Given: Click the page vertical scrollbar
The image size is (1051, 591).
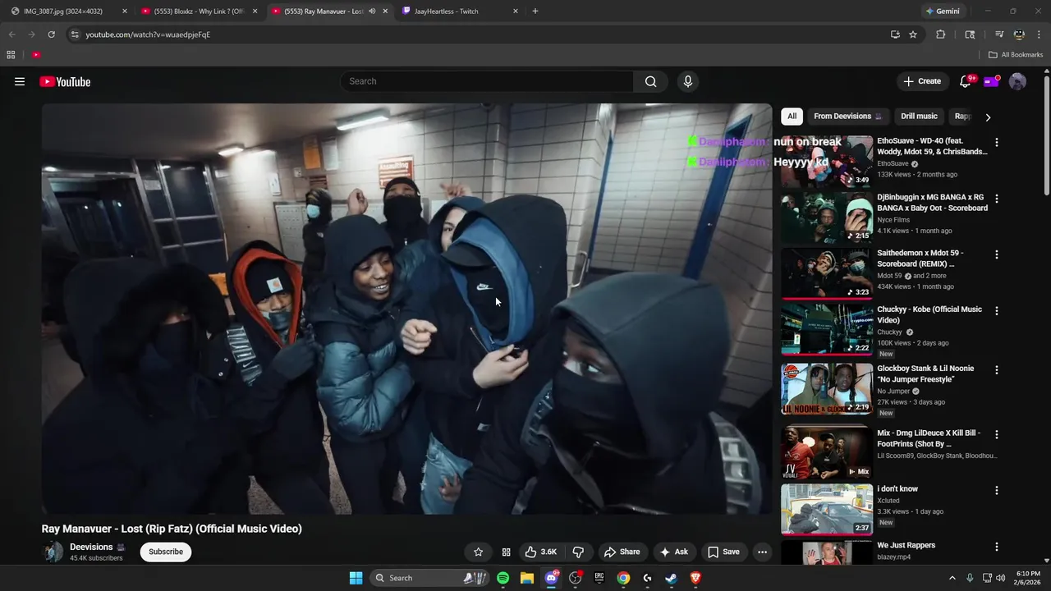Looking at the screenshot, I should coord(1046,135).
